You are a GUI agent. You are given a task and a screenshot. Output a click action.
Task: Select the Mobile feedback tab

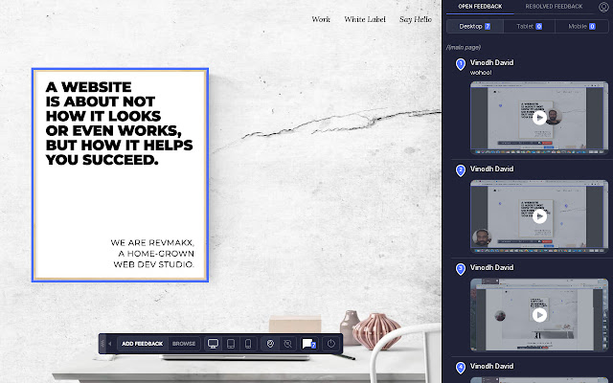(x=581, y=26)
